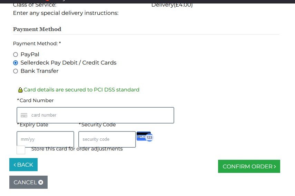Click the security code input field
Image resolution: width=295 pixels, height=196 pixels.
107,139
